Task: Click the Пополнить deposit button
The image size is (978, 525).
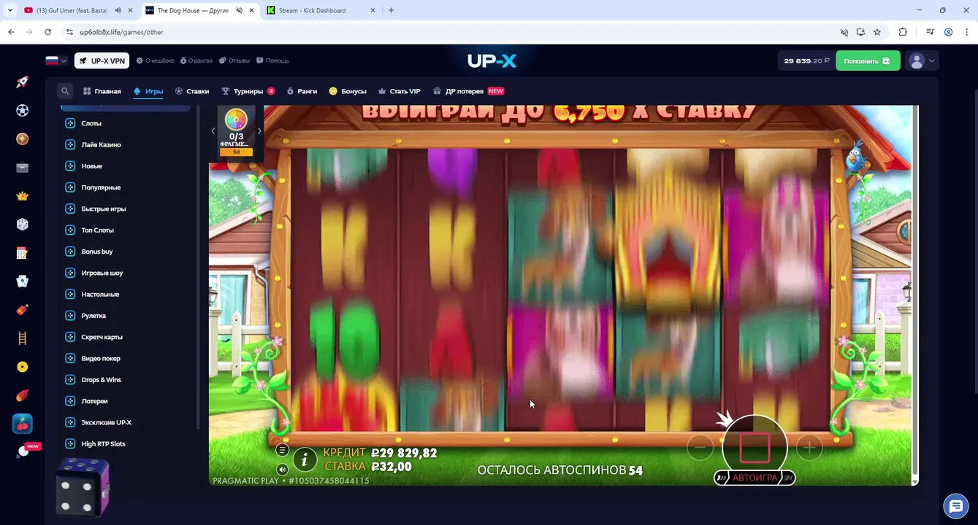Action: (x=867, y=61)
